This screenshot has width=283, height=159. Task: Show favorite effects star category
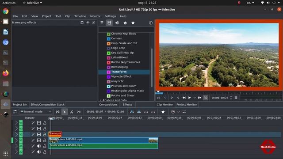point(133,23)
